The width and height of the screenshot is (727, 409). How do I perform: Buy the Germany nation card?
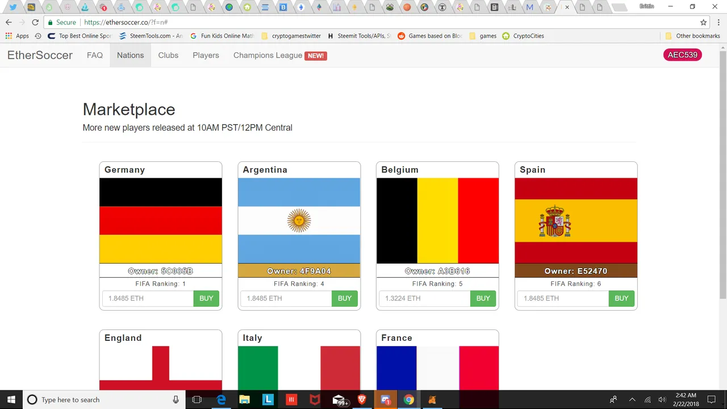(206, 298)
